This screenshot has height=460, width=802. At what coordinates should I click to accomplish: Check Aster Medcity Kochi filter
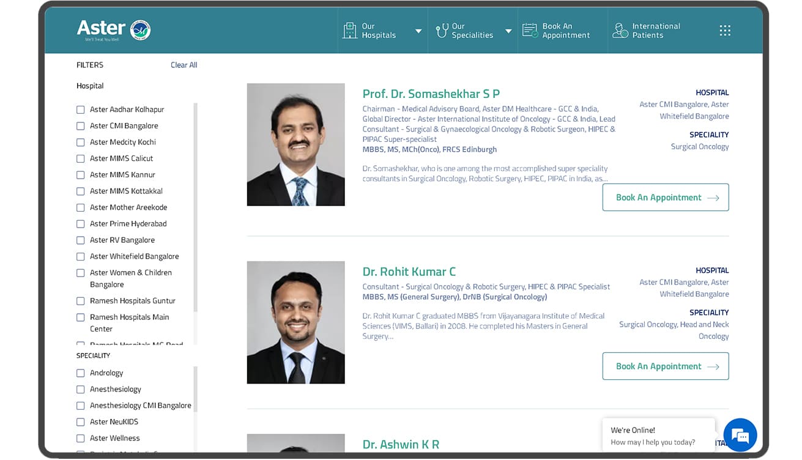click(80, 142)
